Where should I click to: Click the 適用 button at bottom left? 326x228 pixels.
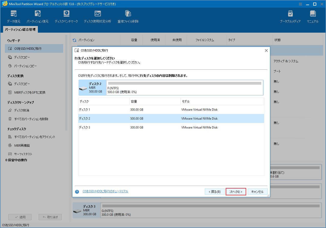20,217
